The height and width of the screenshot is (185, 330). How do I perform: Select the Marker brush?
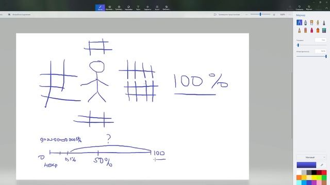(x=299, y=23)
